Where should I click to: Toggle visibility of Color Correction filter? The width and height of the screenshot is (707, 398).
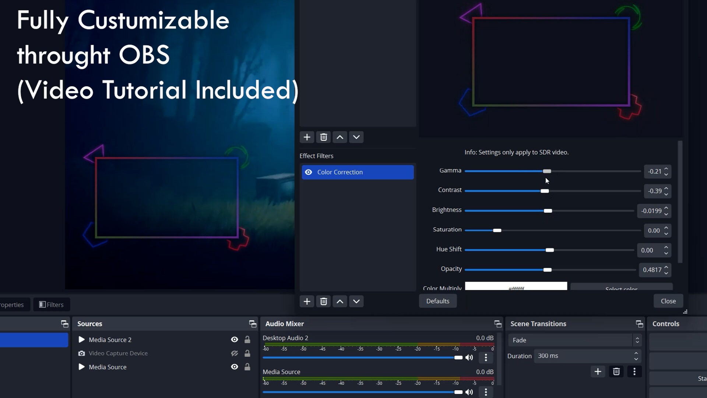tap(309, 172)
